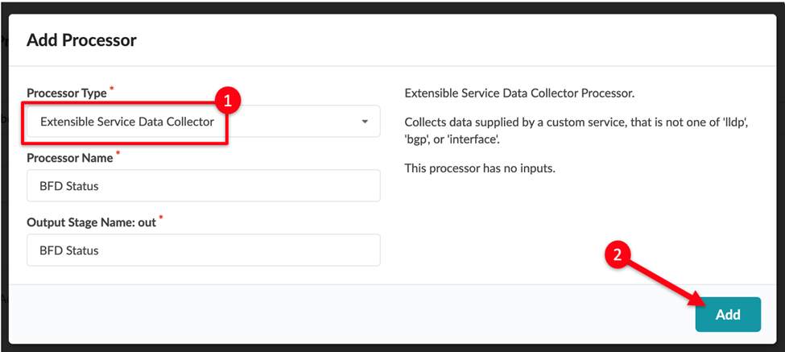Click the red asterisk beside Output Stage Name
The height and width of the screenshot is (352, 785).
[x=160, y=217]
